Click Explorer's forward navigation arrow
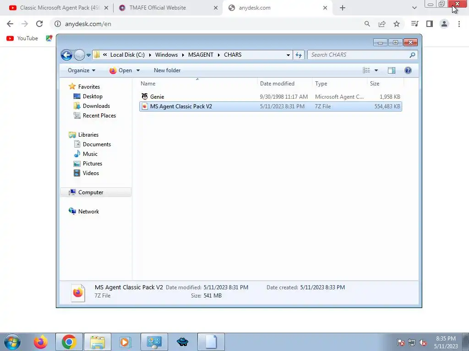The height and width of the screenshot is (351, 469). click(x=79, y=55)
